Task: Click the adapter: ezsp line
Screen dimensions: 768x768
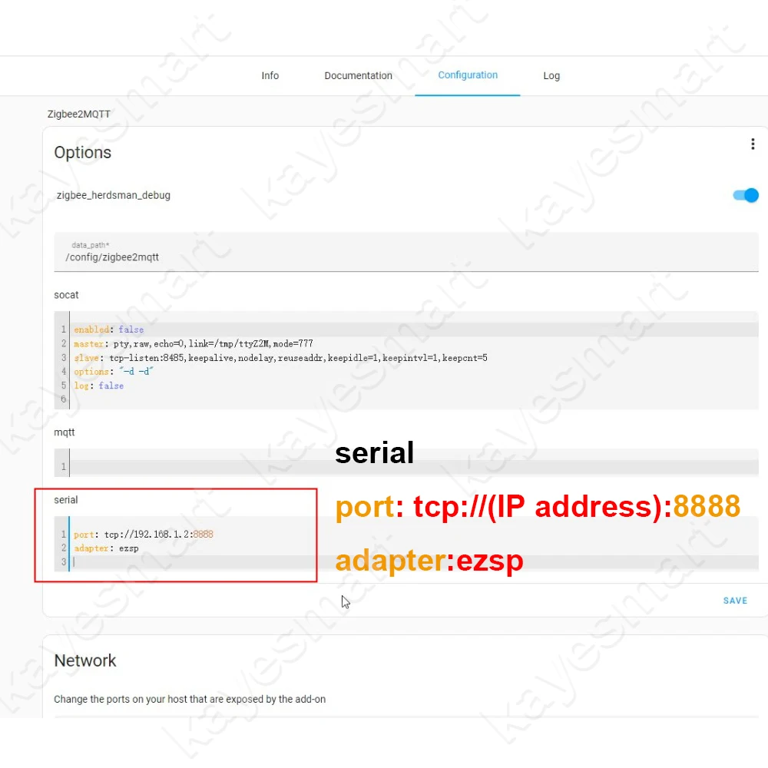Action: (106, 548)
